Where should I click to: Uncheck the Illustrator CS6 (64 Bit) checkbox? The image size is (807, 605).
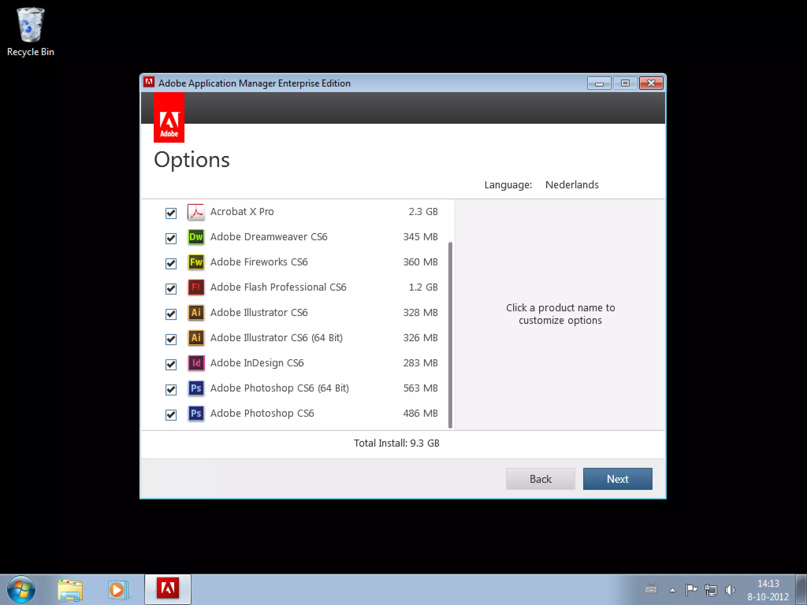(171, 339)
